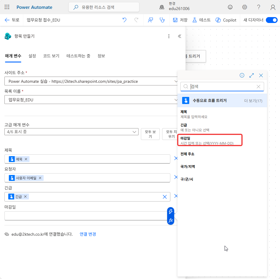The height and width of the screenshot is (279, 280).
Task: Switch to the 매개 변수 tab
Action: point(13,56)
